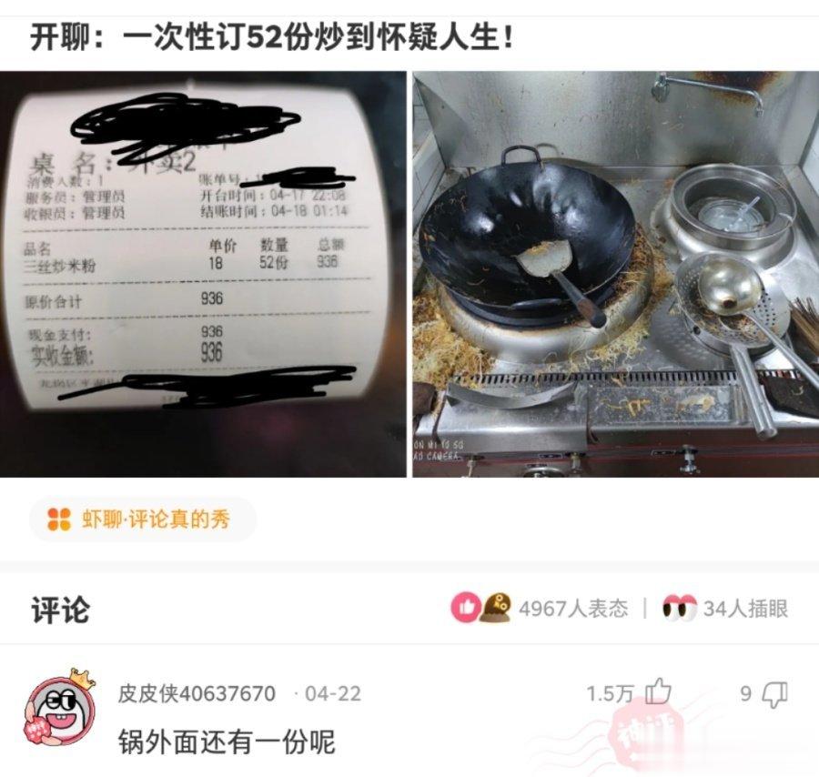Open the 虾聊·评论真的秀 topic tag

pos(143,519)
